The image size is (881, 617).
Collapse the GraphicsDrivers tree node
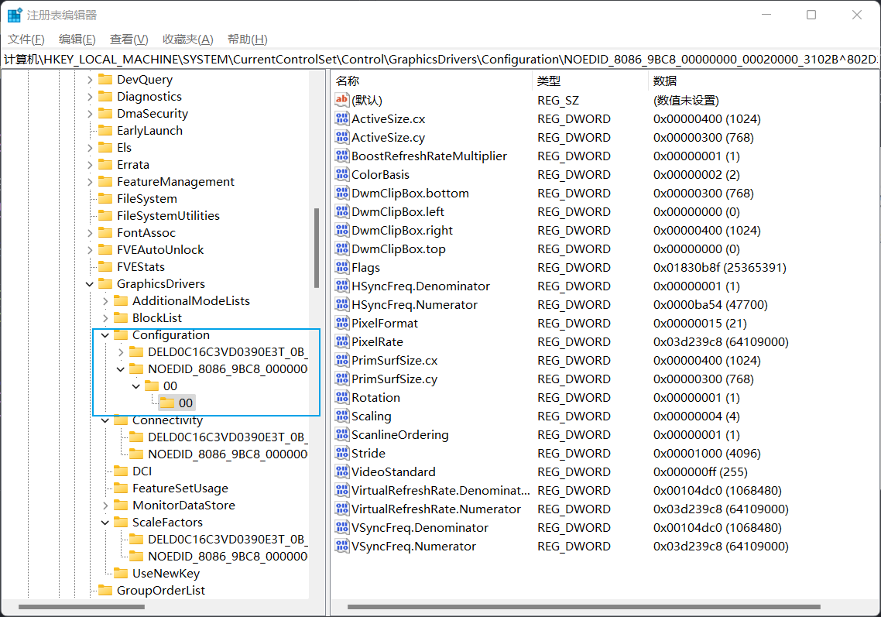tap(90, 284)
